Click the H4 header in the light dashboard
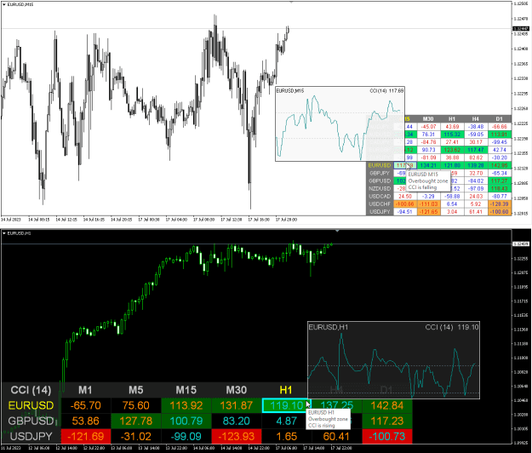This screenshot has height=453, width=532. pos(475,118)
